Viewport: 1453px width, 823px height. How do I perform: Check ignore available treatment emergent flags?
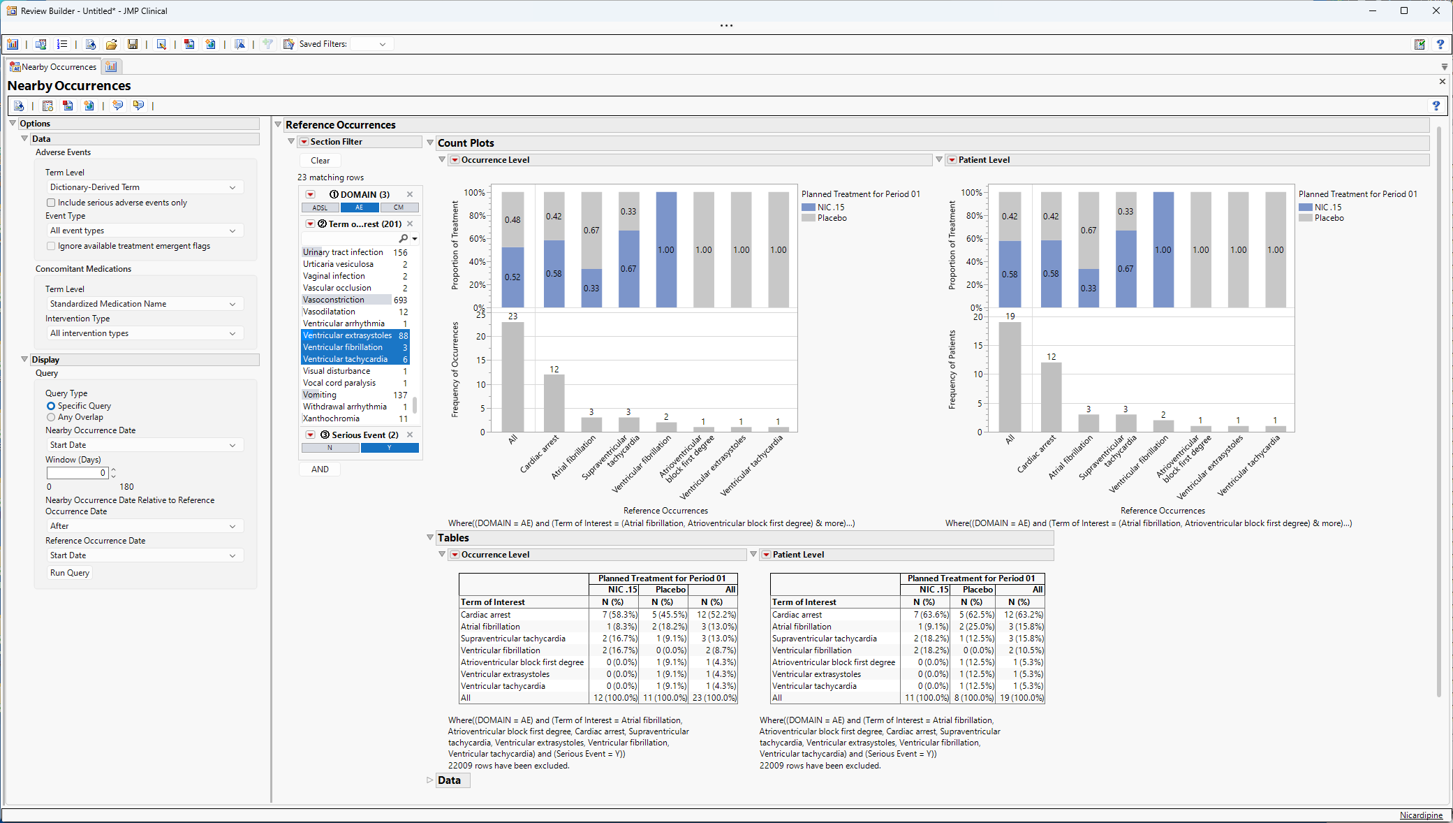[x=51, y=246]
